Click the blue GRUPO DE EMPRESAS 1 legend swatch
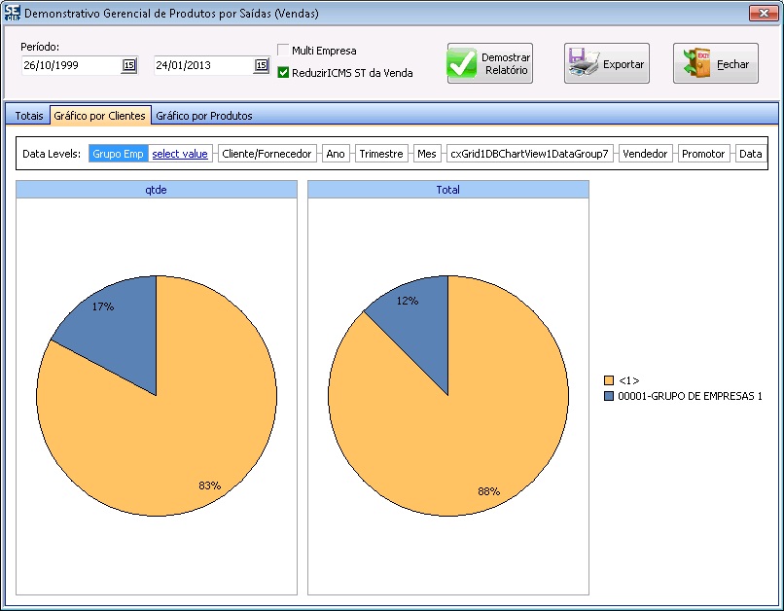The width and height of the screenshot is (784, 611). coord(609,396)
